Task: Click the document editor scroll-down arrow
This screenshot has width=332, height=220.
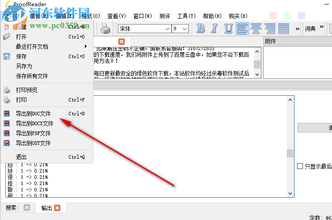Action: click(257, 74)
